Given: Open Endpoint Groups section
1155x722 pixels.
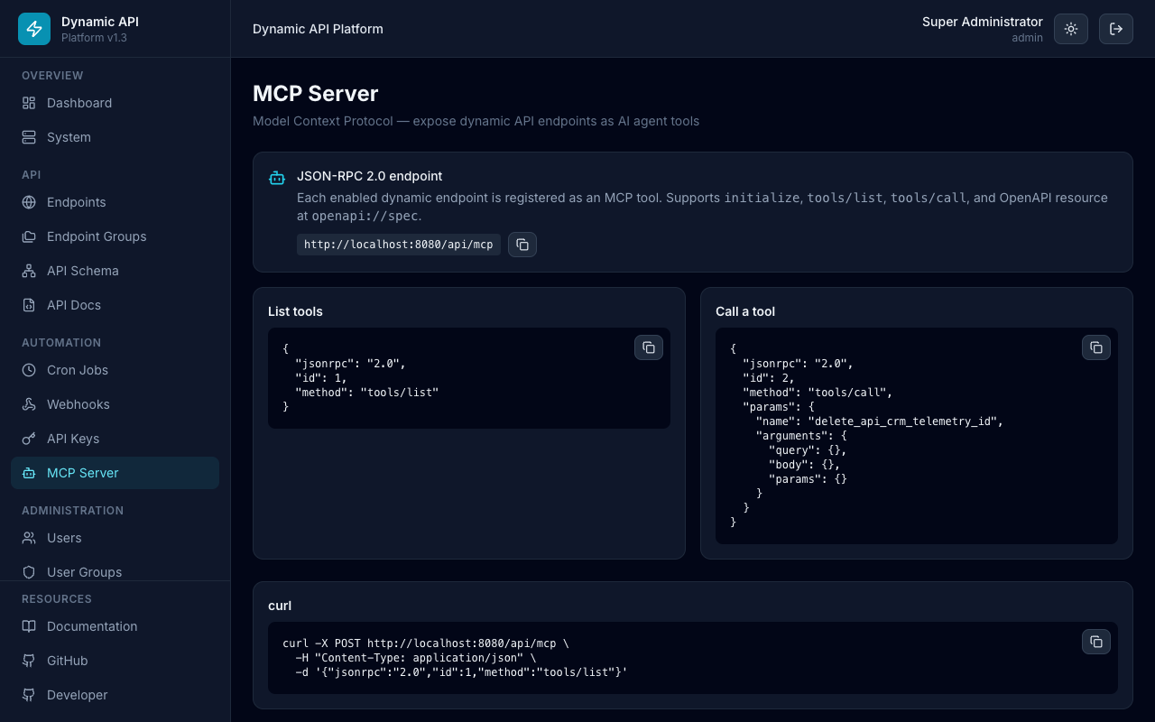Looking at the screenshot, I should tap(115, 236).
